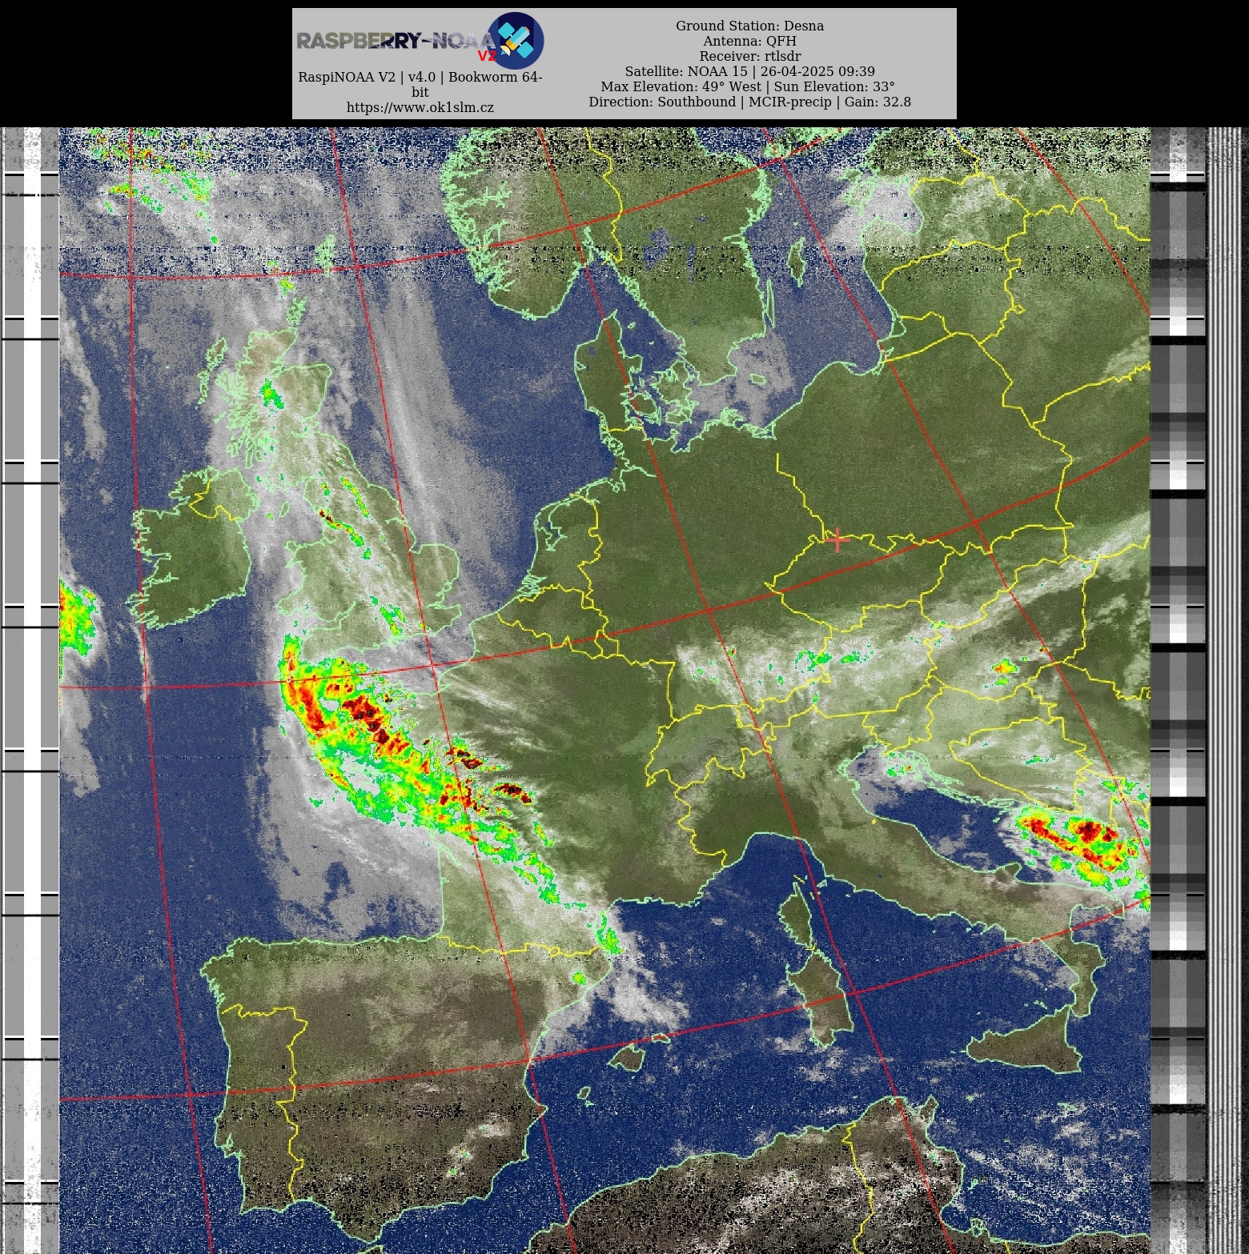Click 'Direction: Southbound | MCIR-precip | Gain: 32.8' line
This screenshot has height=1254, width=1249.
pyautogui.click(x=749, y=102)
